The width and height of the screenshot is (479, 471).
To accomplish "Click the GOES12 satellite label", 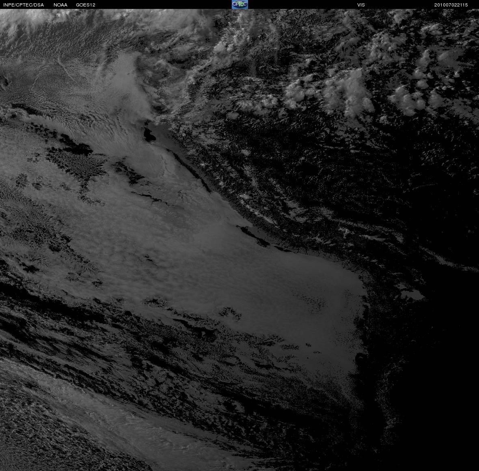I will tap(86, 5).
